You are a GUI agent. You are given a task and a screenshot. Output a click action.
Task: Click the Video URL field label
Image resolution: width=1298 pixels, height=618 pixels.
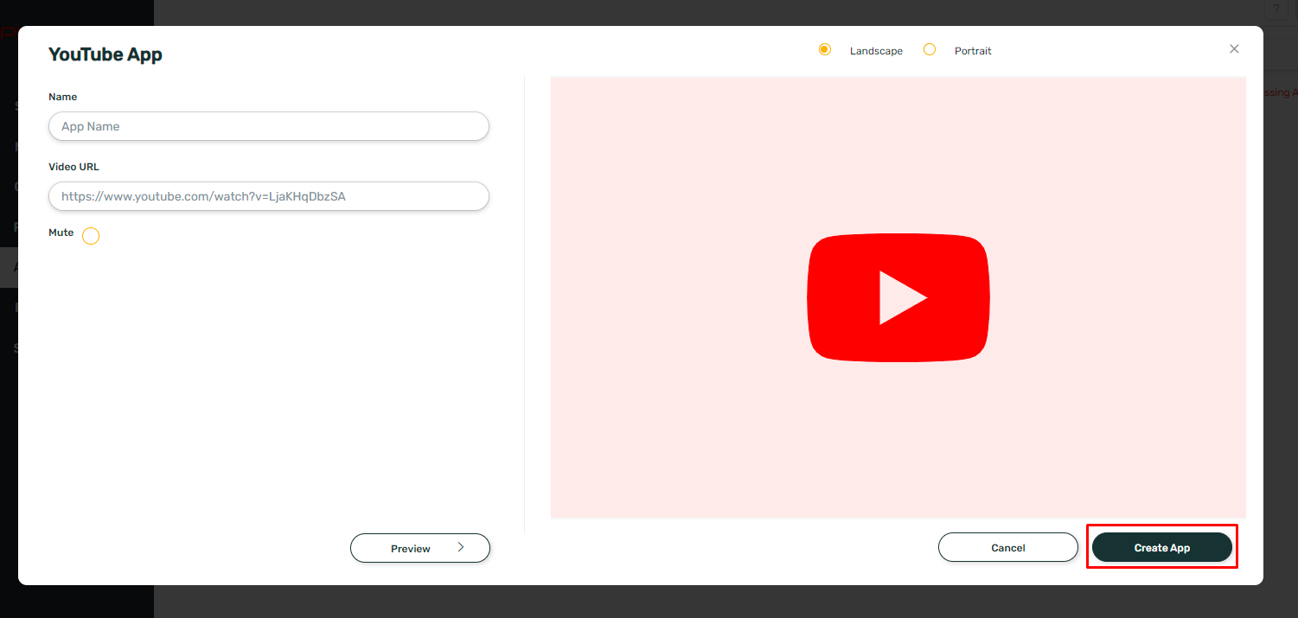(x=74, y=167)
